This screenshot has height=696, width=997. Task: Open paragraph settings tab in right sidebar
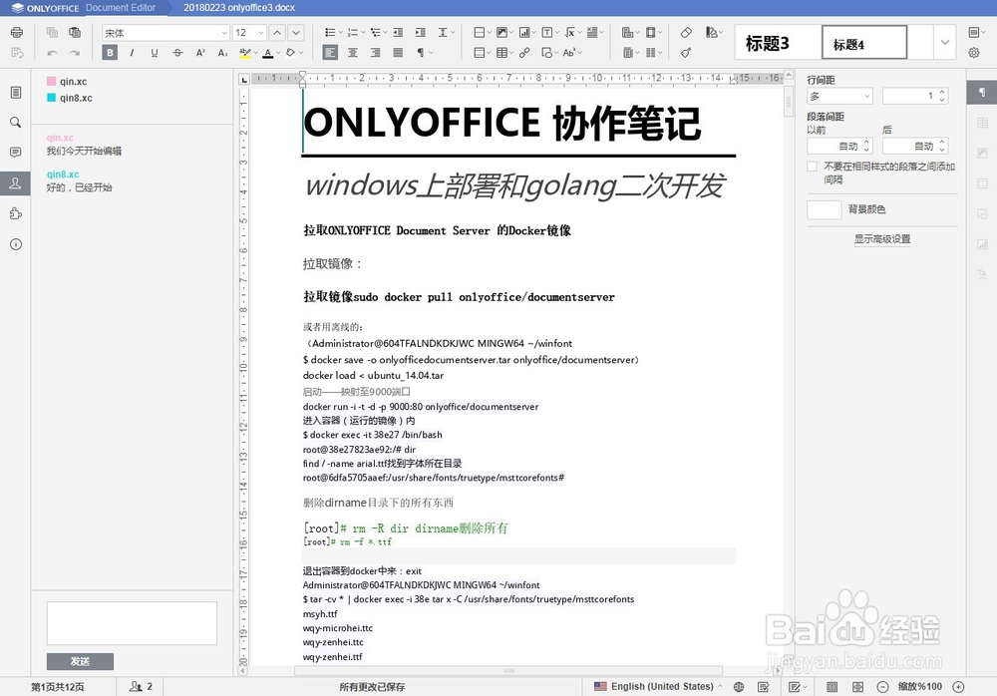pos(982,93)
